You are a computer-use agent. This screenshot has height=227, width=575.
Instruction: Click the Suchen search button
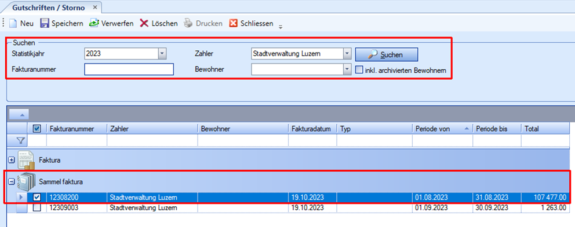point(386,55)
